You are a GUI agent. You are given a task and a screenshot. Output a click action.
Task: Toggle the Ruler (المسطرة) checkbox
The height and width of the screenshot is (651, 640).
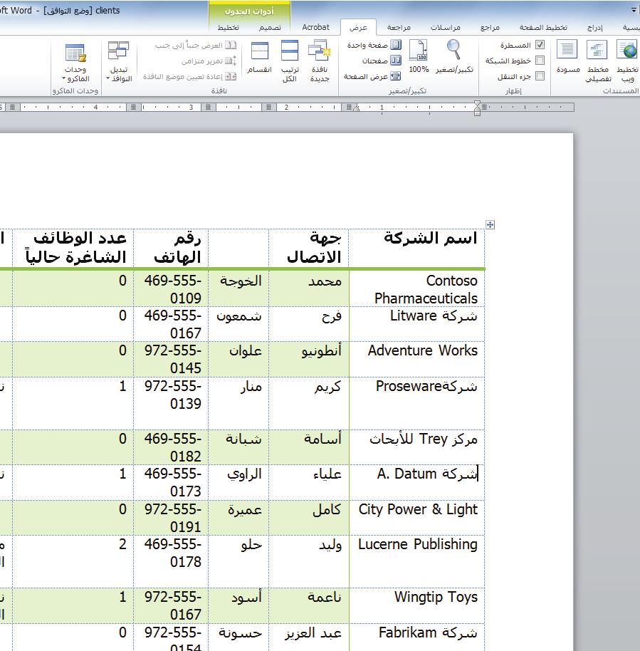(x=540, y=45)
